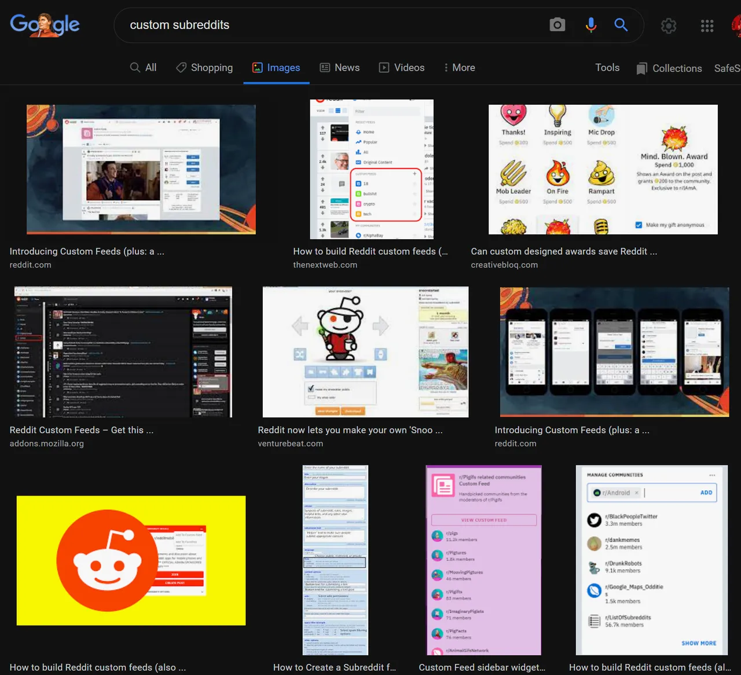Click creativebloq.com source link
The width and height of the screenshot is (741, 675).
pyautogui.click(x=504, y=265)
